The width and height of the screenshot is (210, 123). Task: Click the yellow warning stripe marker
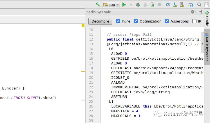click(83, 71)
